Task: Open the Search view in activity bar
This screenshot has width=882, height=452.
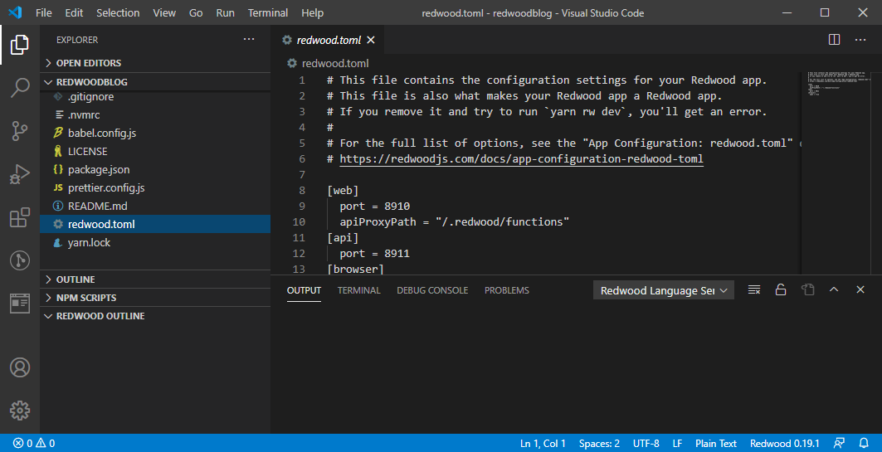Action: (20, 88)
